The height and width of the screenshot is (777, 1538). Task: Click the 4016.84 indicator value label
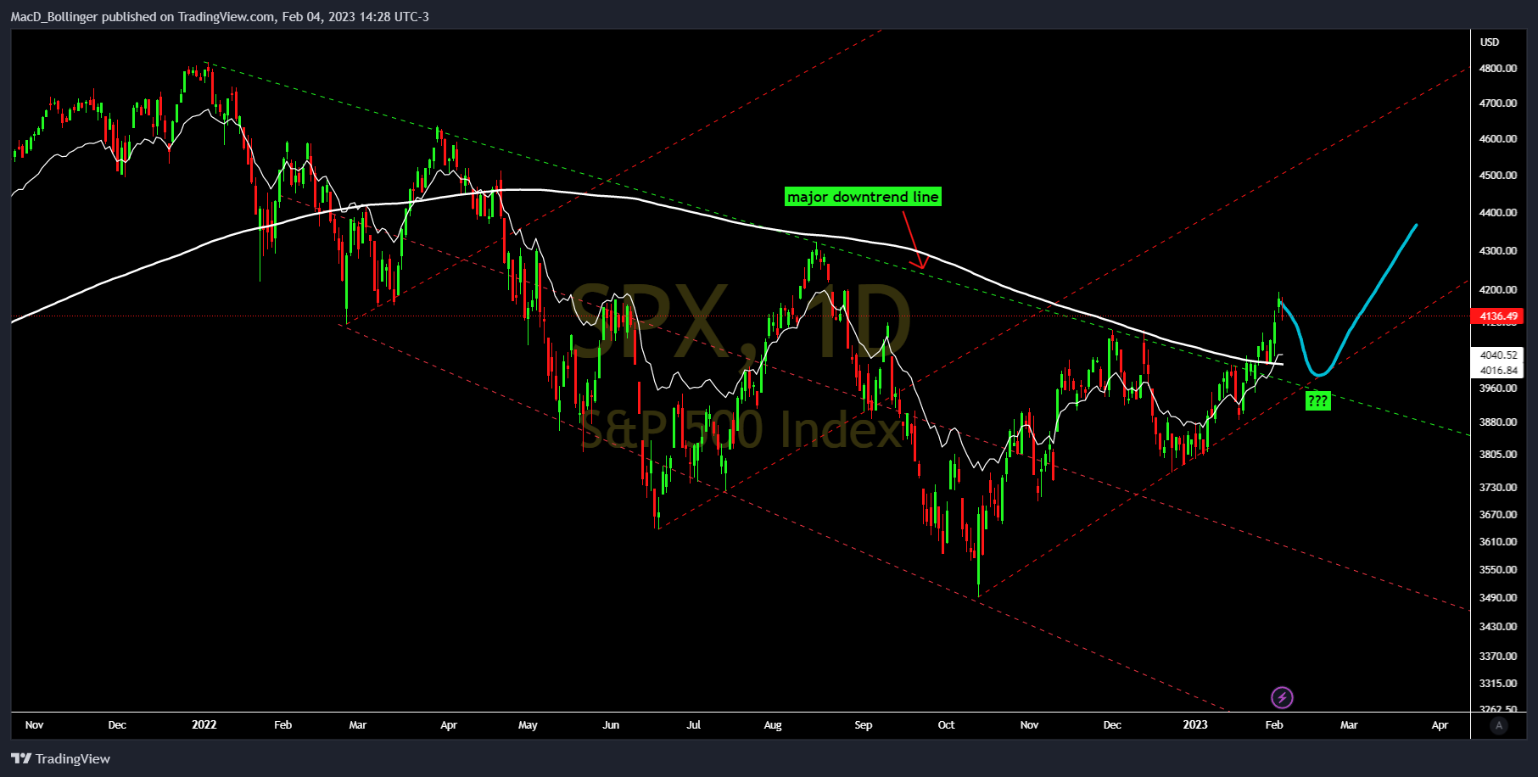tap(1498, 371)
